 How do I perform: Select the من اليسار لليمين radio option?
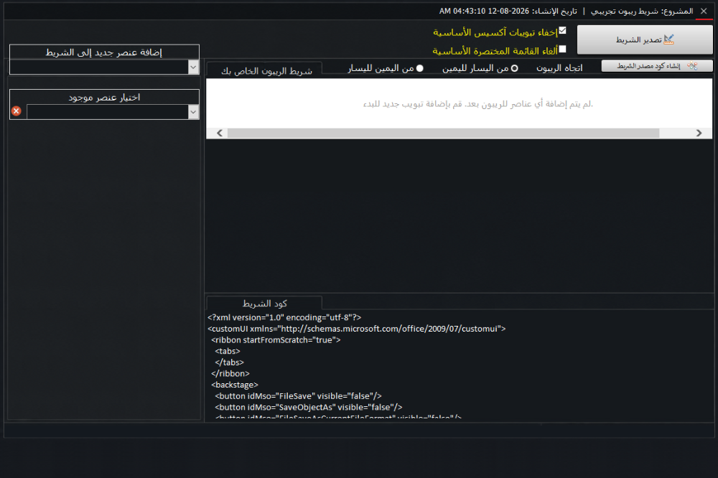[x=514, y=68]
